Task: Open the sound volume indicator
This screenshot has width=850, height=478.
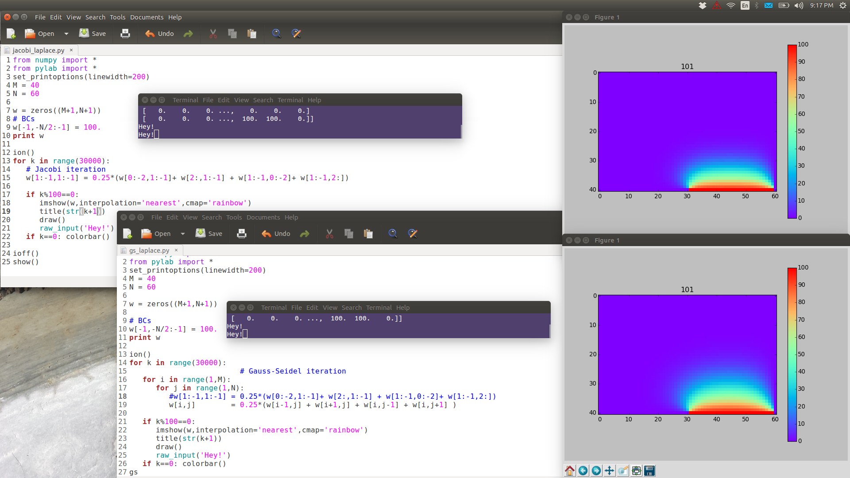Action: (x=799, y=5)
